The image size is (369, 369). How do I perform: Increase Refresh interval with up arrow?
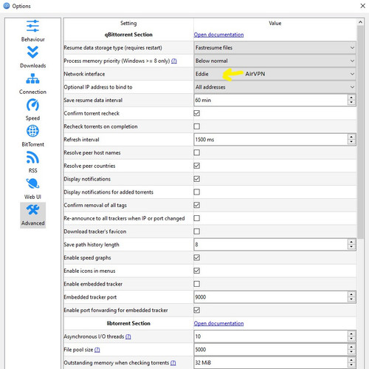coord(351,137)
